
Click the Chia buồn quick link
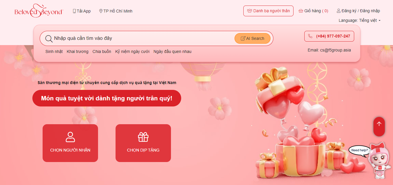pyautogui.click(x=102, y=51)
